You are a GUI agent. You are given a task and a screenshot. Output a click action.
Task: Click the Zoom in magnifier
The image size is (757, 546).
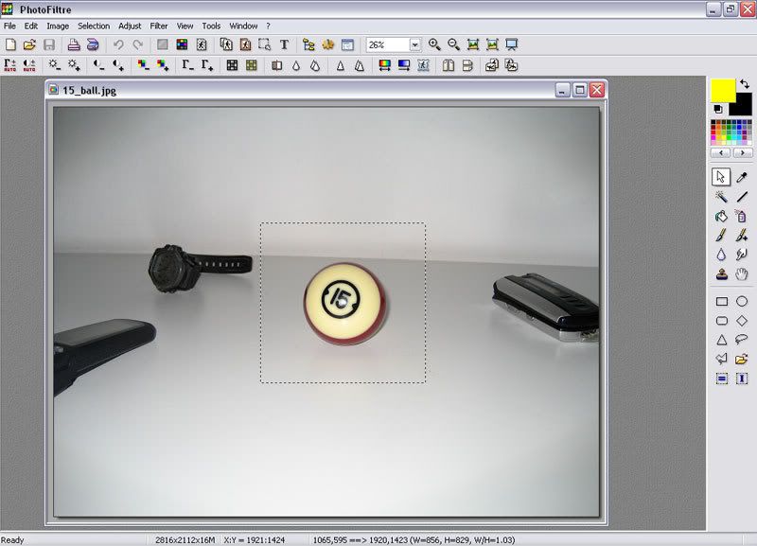(434, 44)
